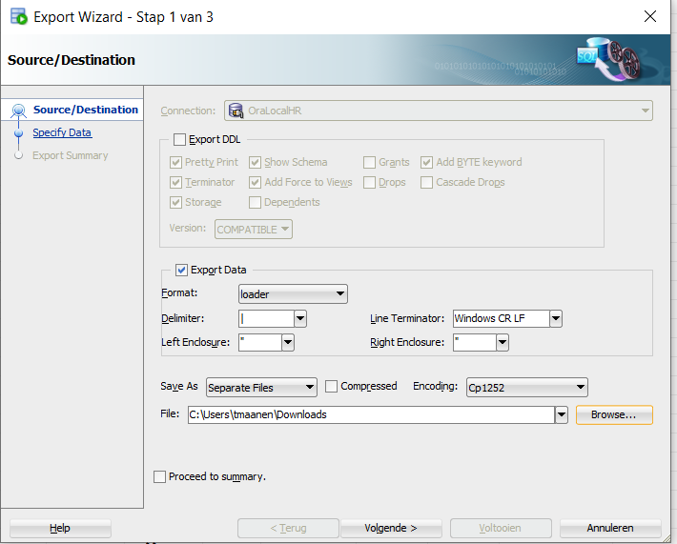
Task: Expand the Left Enclosure dropdown arrow
Action: [x=288, y=343]
